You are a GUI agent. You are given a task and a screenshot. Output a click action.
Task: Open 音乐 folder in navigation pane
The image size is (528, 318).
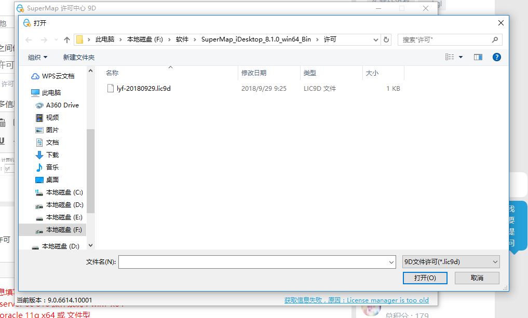tap(52, 167)
